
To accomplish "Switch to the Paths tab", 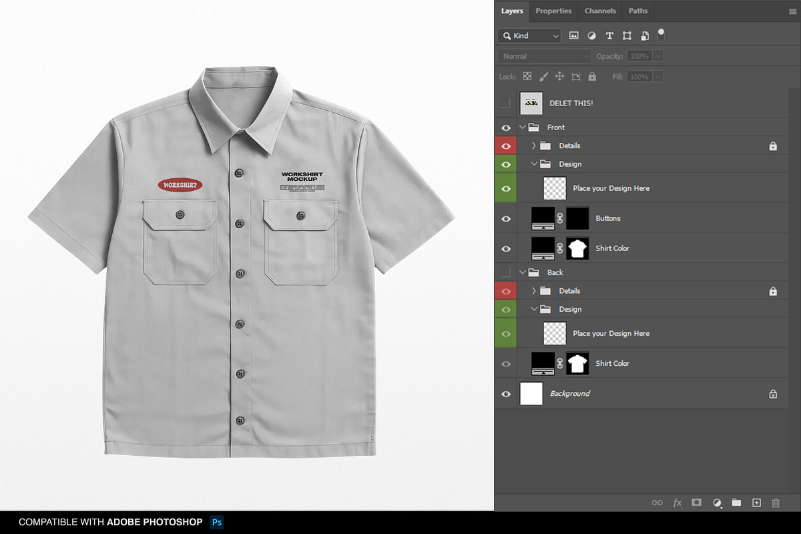I will pyautogui.click(x=638, y=11).
